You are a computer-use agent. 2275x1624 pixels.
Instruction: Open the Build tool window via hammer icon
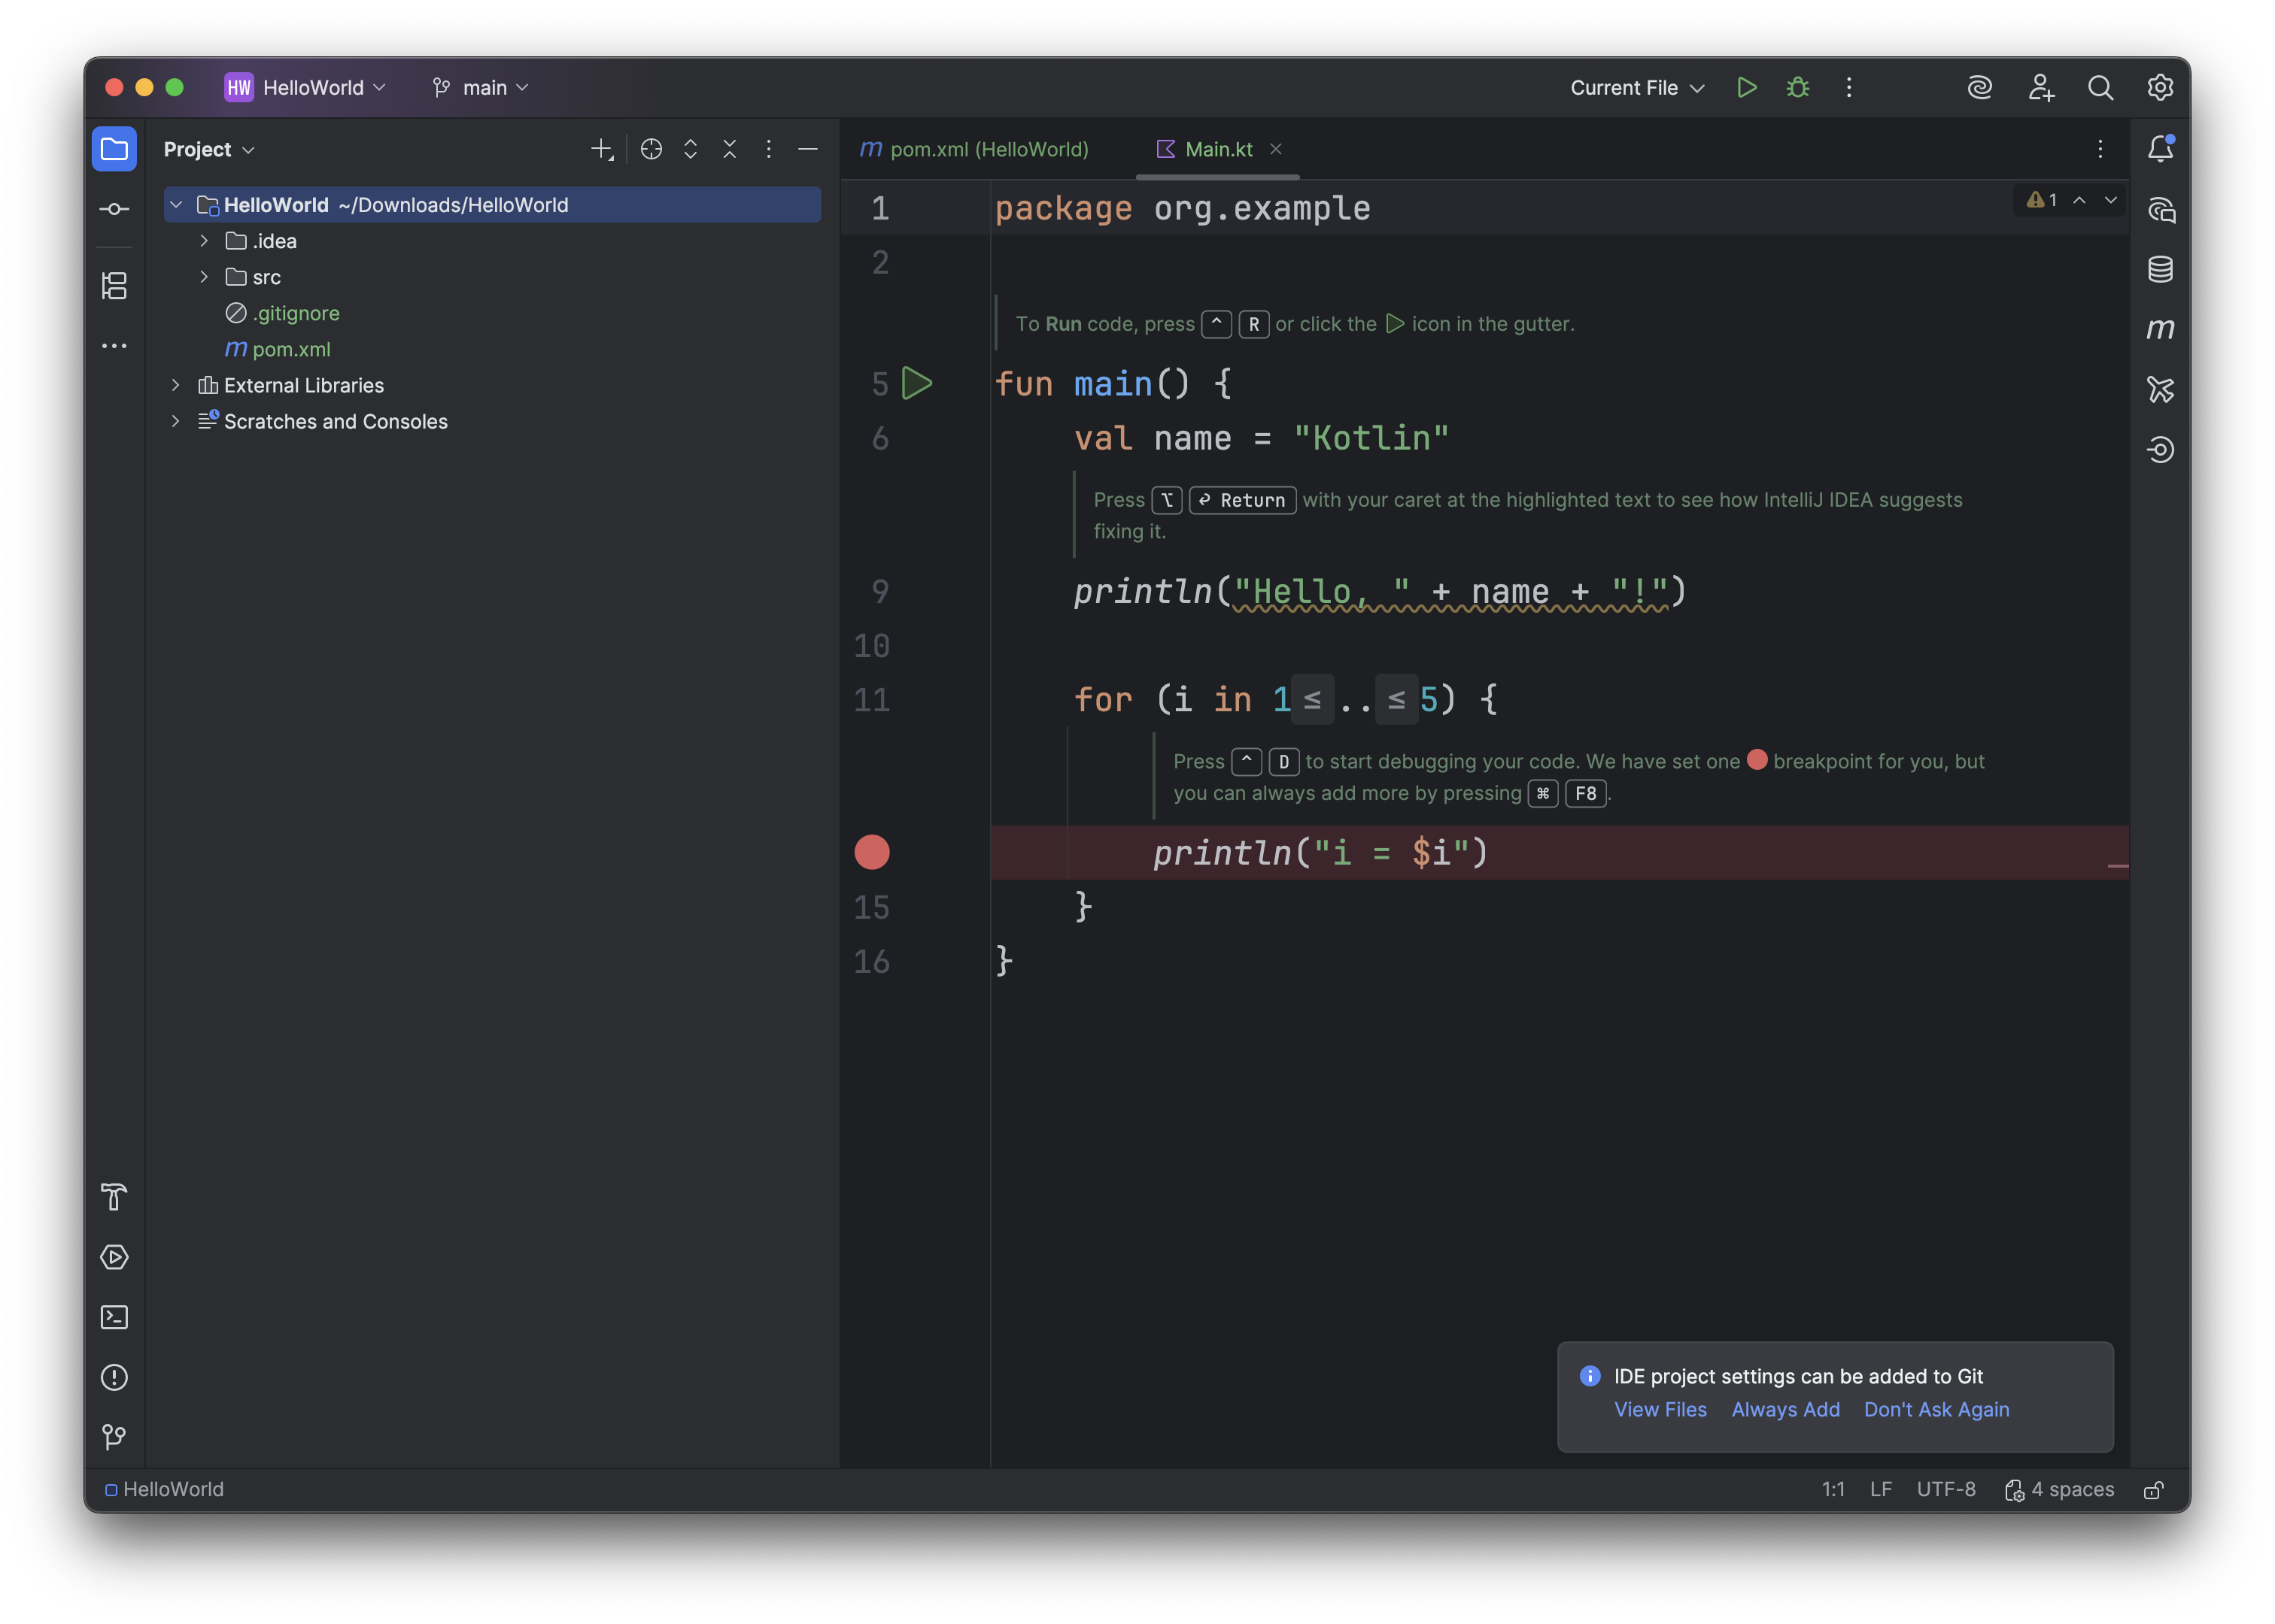pos(113,1197)
